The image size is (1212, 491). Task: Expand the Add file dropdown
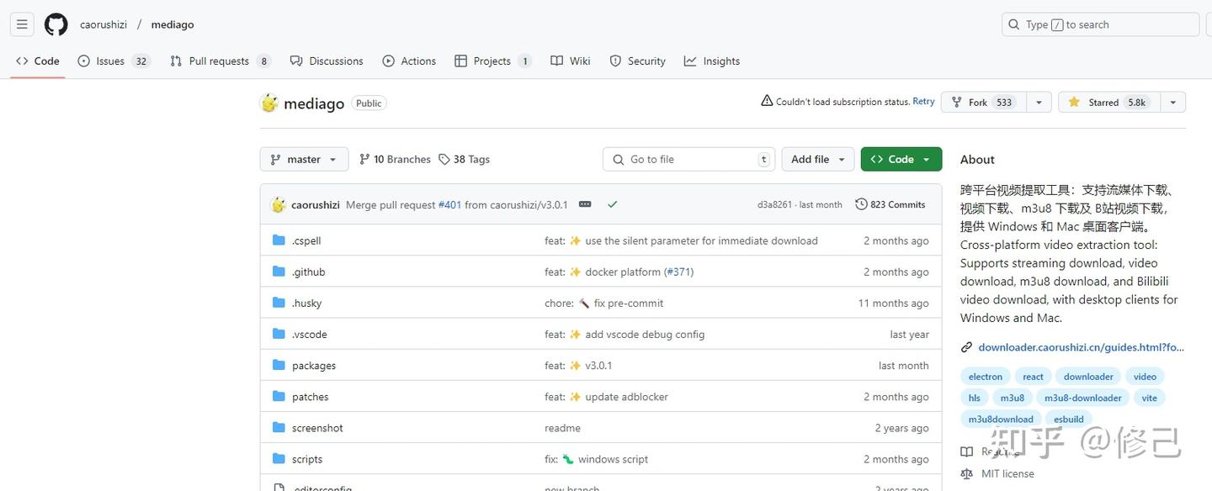(818, 159)
